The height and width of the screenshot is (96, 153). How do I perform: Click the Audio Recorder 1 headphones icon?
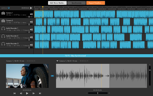click(3, 29)
